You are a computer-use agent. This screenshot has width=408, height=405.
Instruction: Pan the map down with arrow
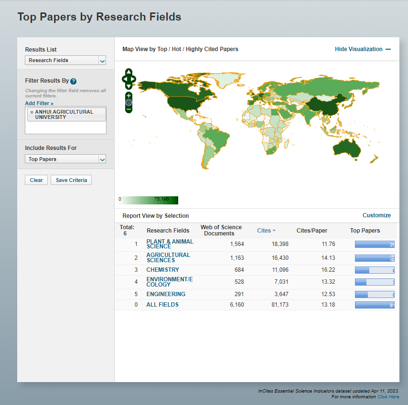point(129,86)
